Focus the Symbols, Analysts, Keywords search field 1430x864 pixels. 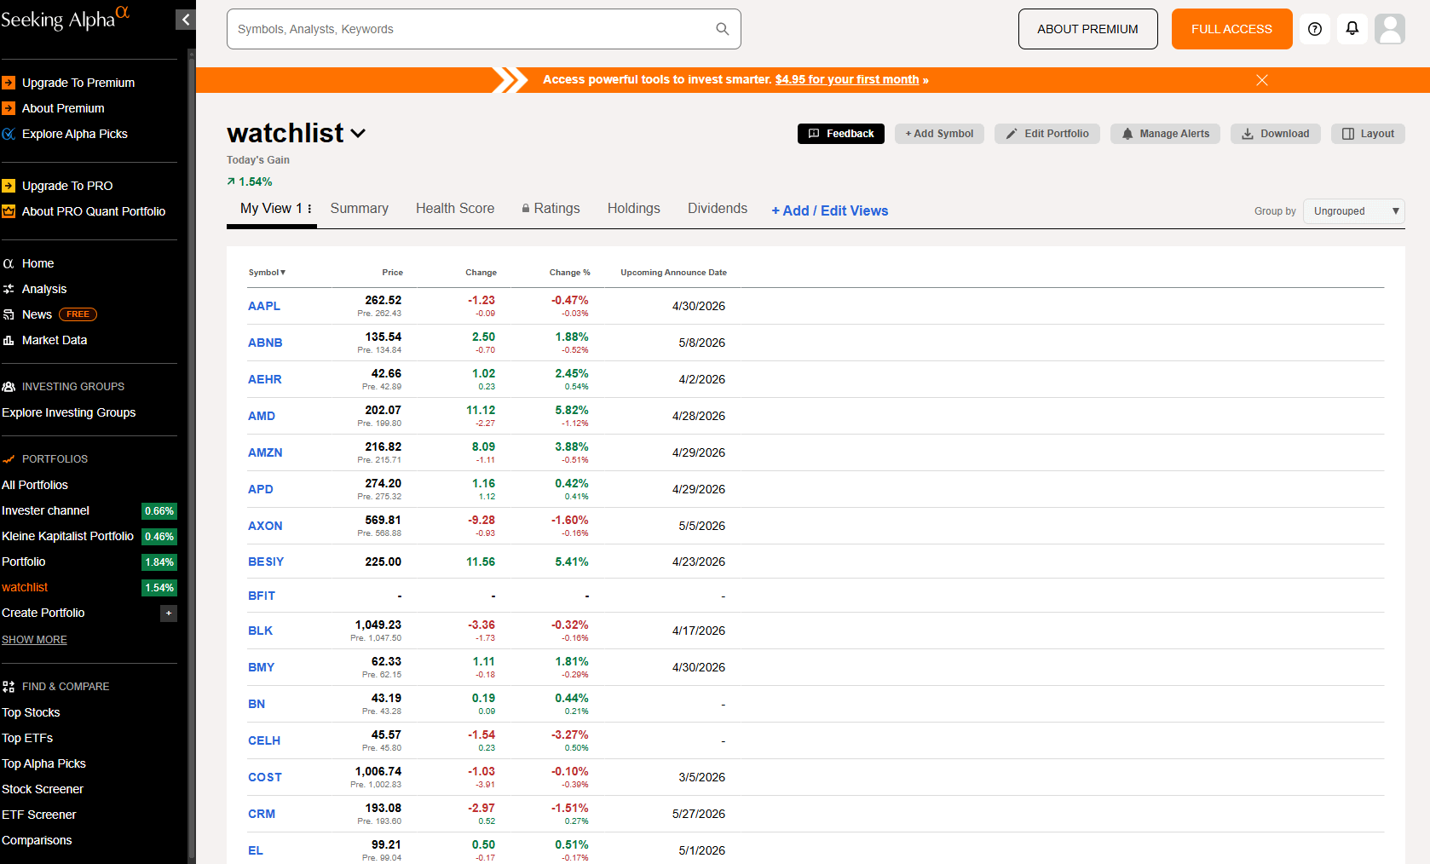(x=484, y=29)
